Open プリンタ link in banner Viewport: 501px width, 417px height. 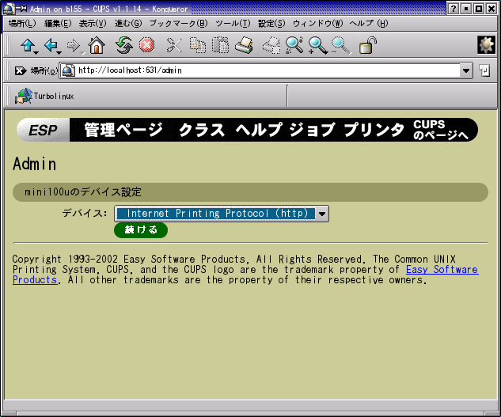(374, 130)
